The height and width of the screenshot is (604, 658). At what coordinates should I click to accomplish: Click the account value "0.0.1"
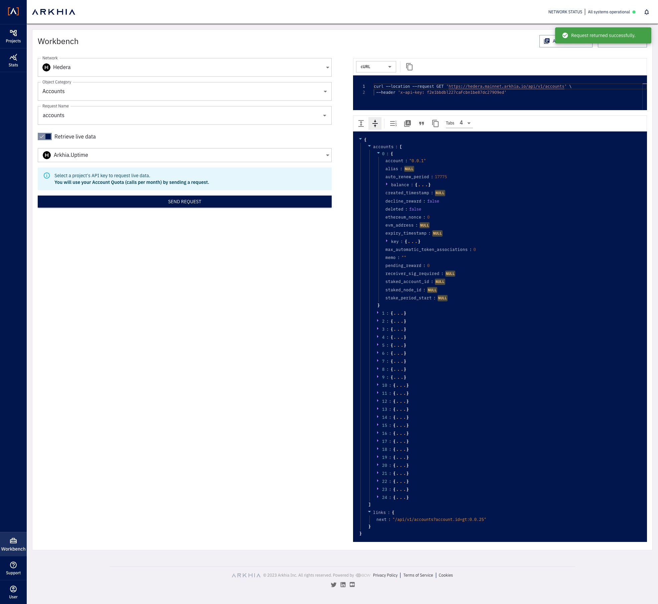coord(418,161)
